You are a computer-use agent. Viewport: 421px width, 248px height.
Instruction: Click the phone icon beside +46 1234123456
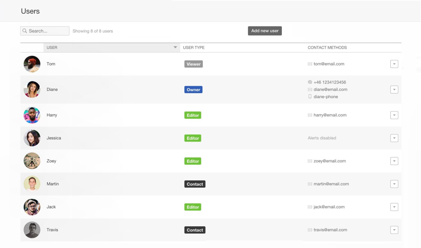(310, 82)
